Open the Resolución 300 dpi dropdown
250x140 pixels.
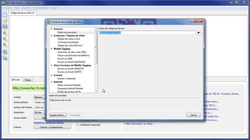(x=39, y=112)
